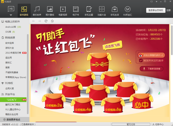The height and width of the screenshot is (126, 173).
Task: Go to the browser home icon
Action: tap(52, 21)
